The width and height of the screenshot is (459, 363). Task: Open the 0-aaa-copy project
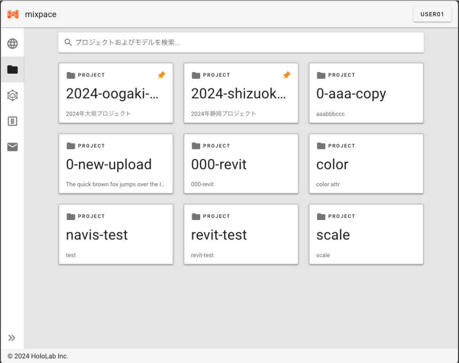coord(366,94)
